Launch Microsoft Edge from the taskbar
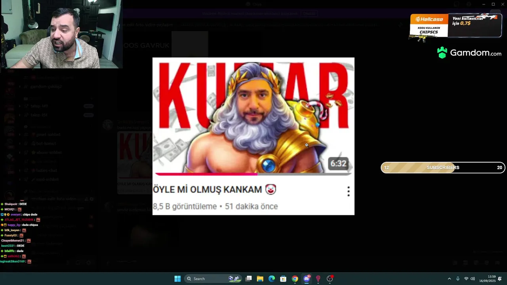The width and height of the screenshot is (507, 285). (272, 279)
